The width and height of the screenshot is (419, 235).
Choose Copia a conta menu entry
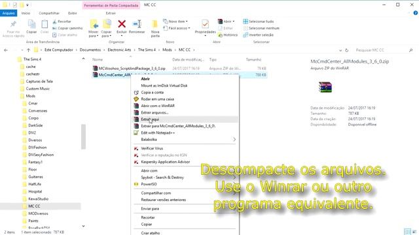click(185, 93)
